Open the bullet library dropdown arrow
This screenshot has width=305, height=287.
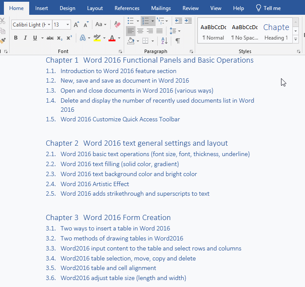138,21
